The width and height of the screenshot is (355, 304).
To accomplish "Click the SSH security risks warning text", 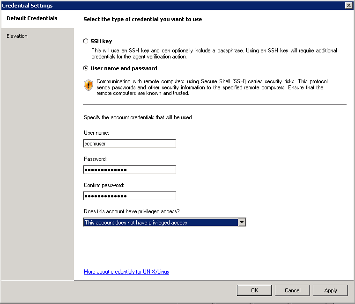I will click(212, 87).
